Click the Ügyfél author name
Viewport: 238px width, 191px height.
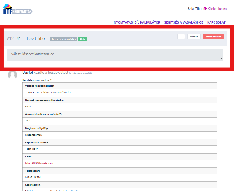(27, 72)
